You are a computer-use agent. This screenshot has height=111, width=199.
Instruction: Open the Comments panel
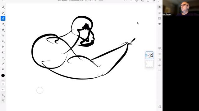click(x=160, y=24)
